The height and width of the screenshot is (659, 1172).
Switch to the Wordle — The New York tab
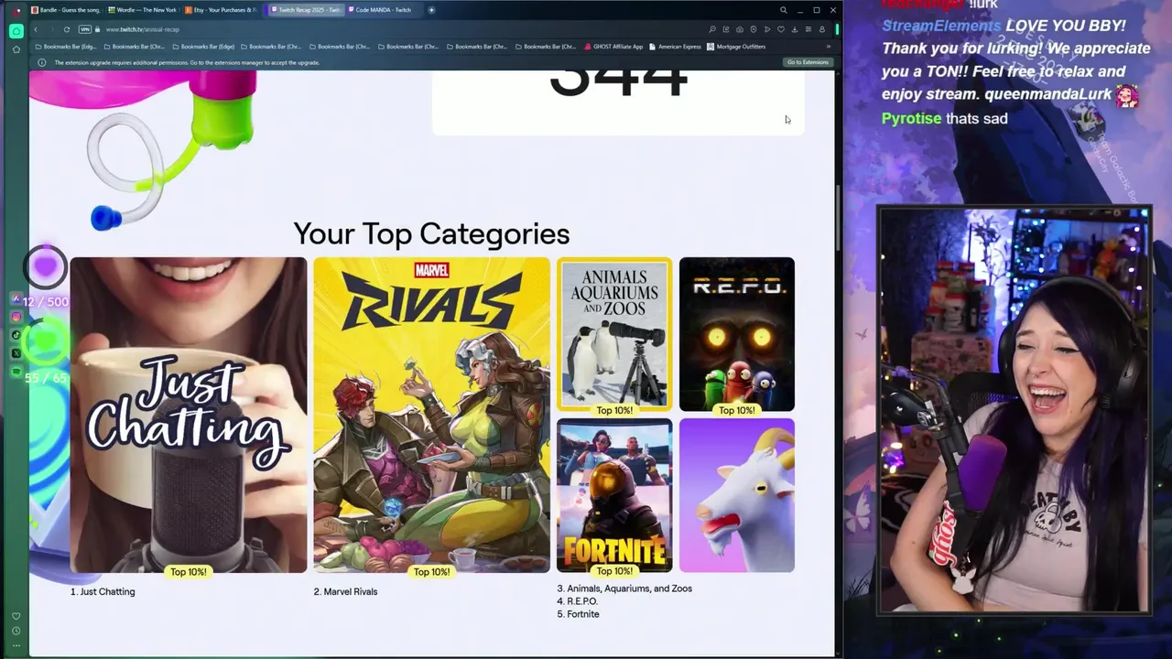click(x=142, y=10)
